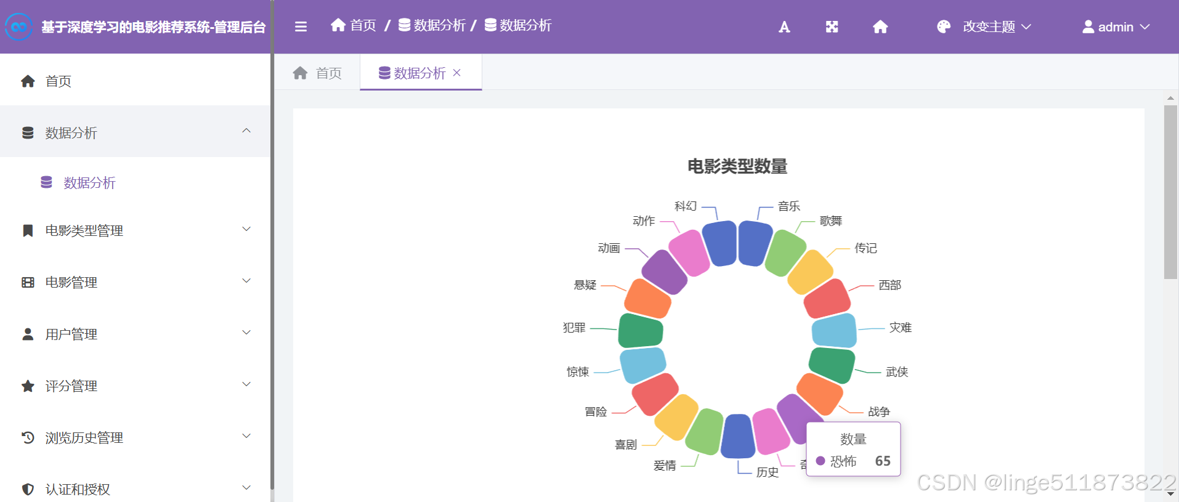Image resolution: width=1179 pixels, height=502 pixels.
Task: Click the 爱情 chart label
Action: click(665, 466)
